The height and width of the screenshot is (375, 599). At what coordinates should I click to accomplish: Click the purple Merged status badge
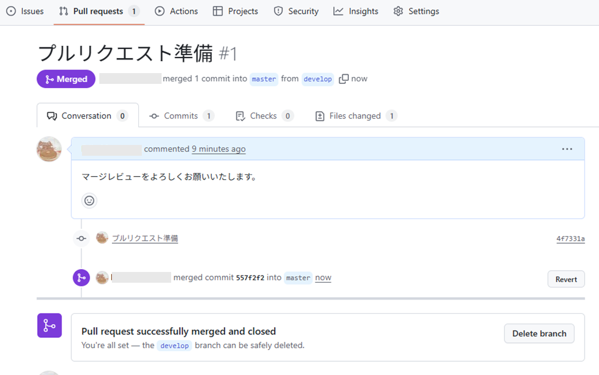(x=66, y=79)
